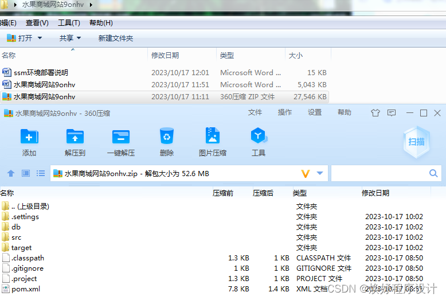The width and height of the screenshot is (446, 300).
Task: Click the 解压到 (Extract to) icon
Action: pyautogui.click(x=75, y=137)
